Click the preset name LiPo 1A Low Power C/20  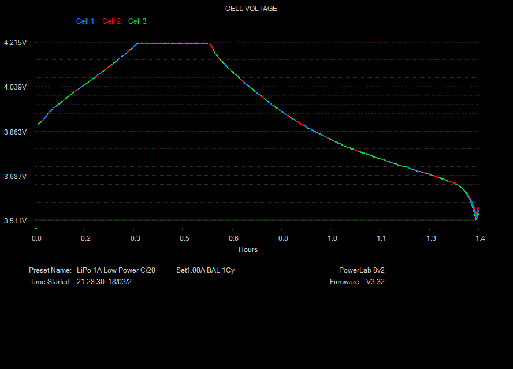(x=116, y=270)
